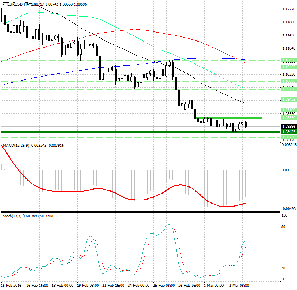Image resolution: width=297 pixels, height=290 pixels.
Task: Click the 1.08850 green price level tag
Action: (x=287, y=118)
